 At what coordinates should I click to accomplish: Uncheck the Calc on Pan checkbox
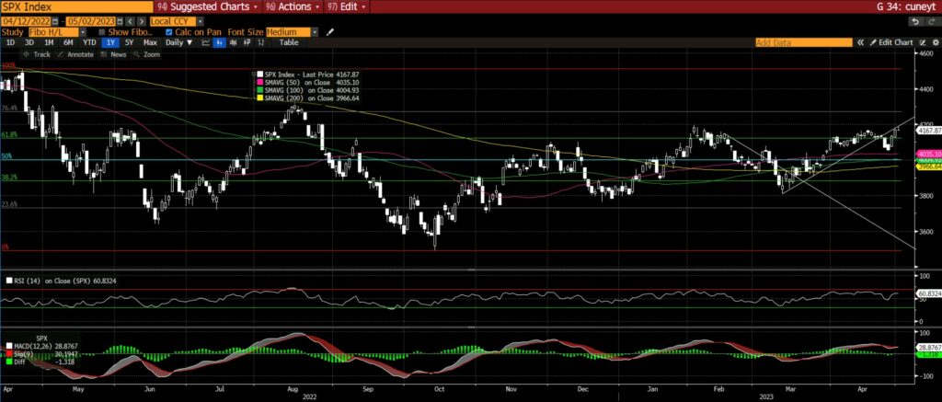coord(167,31)
